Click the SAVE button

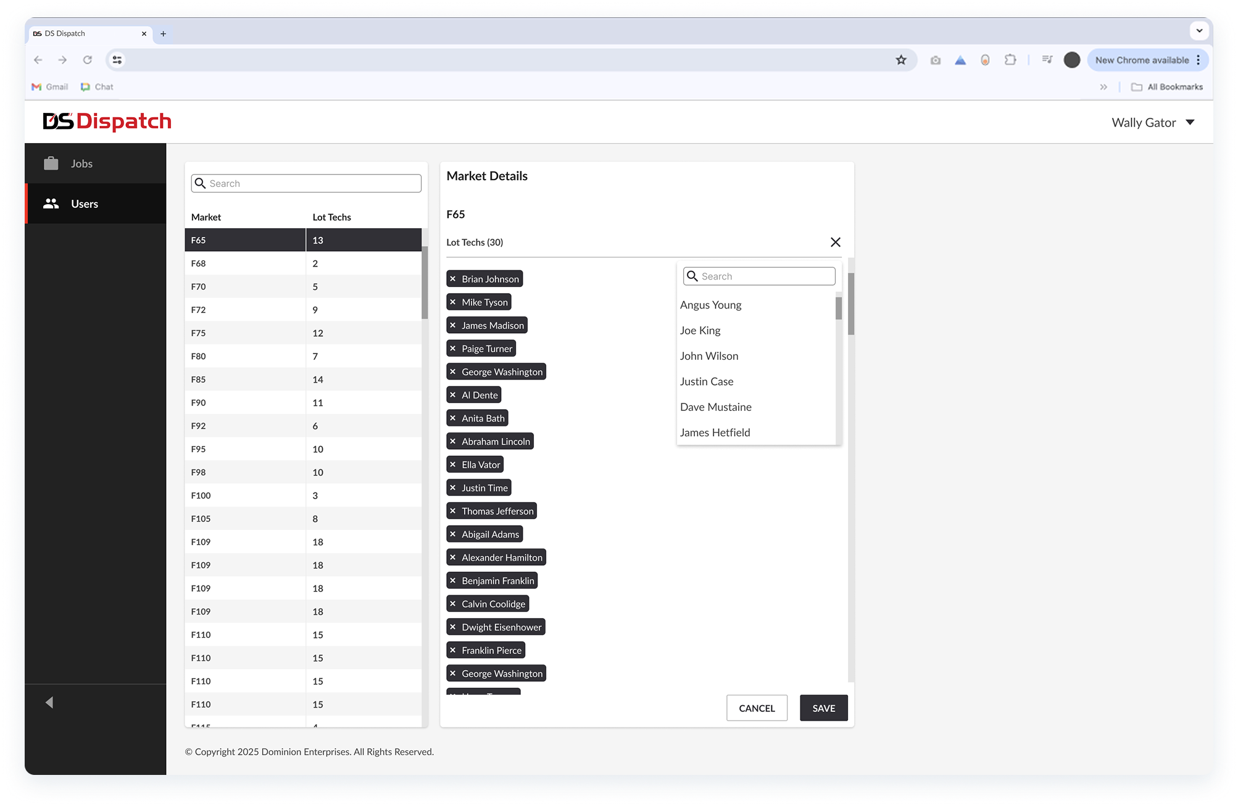[x=823, y=708]
